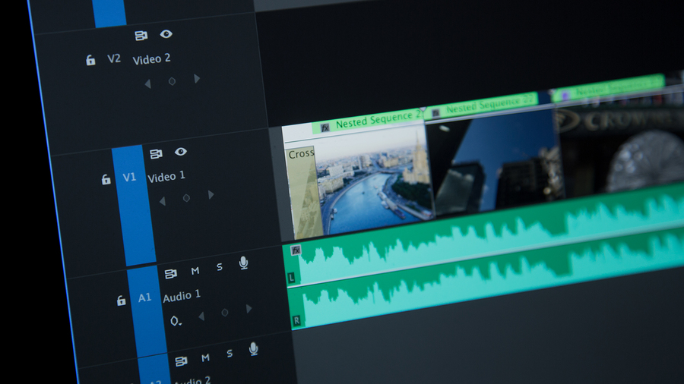The image size is (684, 384).
Task: Go to next keyframe on Audio 1
Action: [249, 309]
